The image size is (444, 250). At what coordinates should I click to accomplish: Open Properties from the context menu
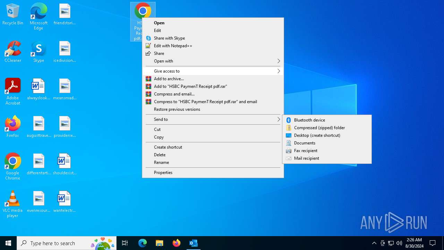tap(213, 173)
